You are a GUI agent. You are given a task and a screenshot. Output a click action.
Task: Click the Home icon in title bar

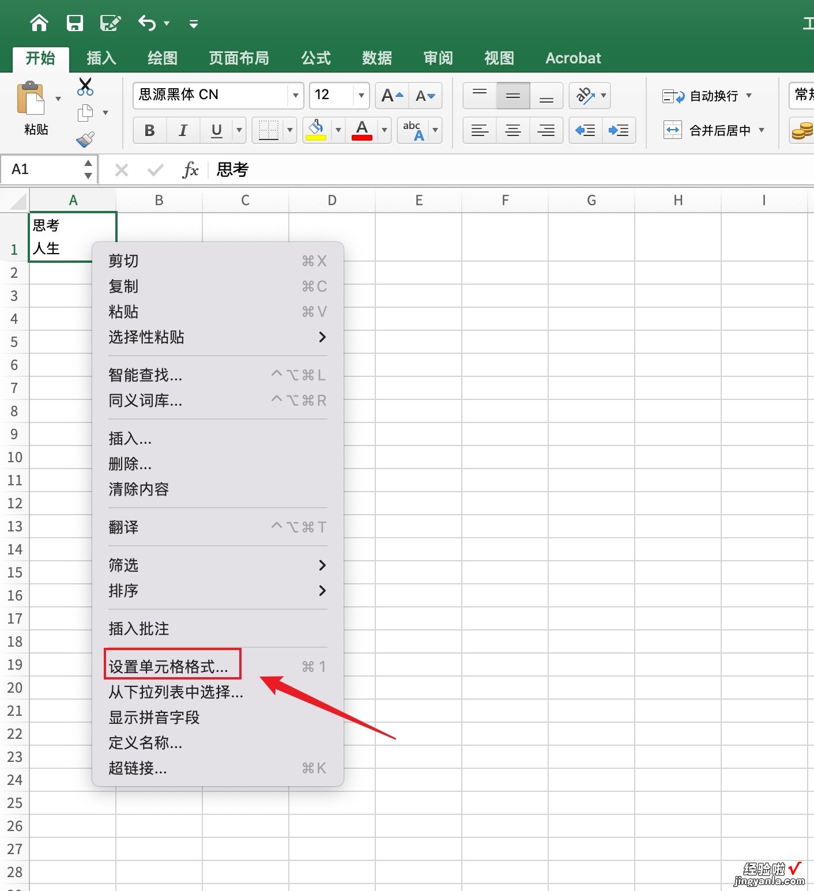tap(39, 23)
